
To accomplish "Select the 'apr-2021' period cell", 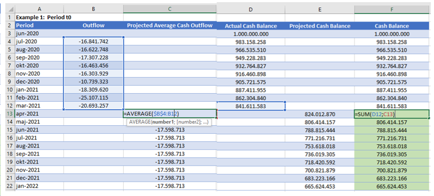I will coord(40,113).
